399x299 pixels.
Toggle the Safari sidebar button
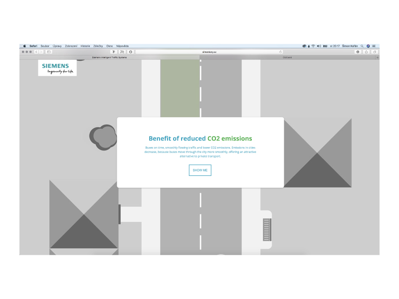click(49, 51)
